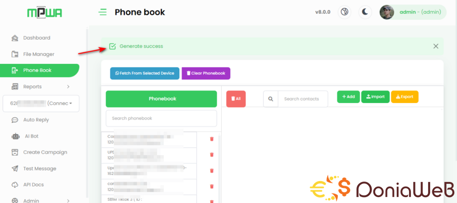This screenshot has width=457, height=203.
Task: Open the connected device dropdown
Action: pyautogui.click(x=41, y=103)
